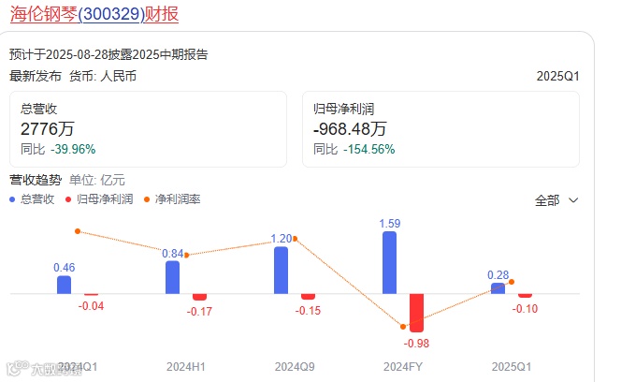This screenshot has height=382, width=621.
Task: Click the 0.46 revenue value label
Action: pos(65,268)
